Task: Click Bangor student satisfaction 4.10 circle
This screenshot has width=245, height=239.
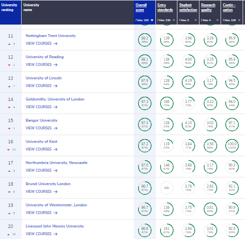Action: tap(188, 125)
